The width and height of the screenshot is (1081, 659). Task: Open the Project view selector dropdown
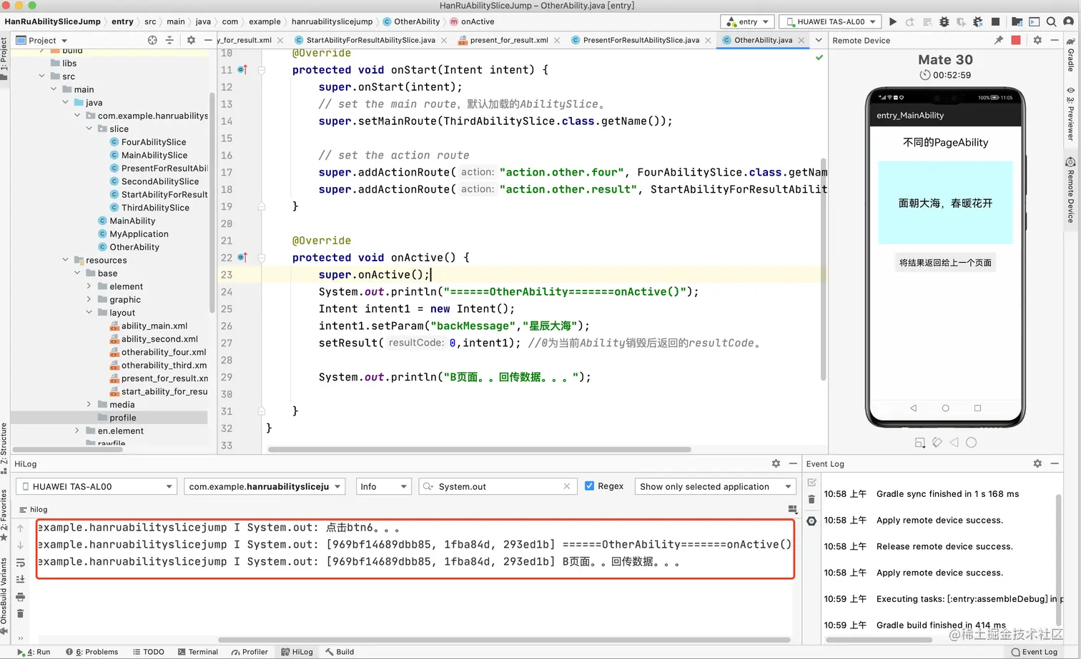click(41, 40)
